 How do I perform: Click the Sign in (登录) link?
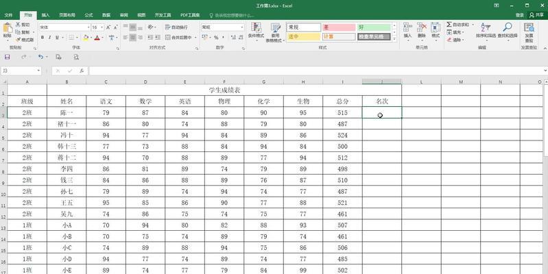click(519, 15)
